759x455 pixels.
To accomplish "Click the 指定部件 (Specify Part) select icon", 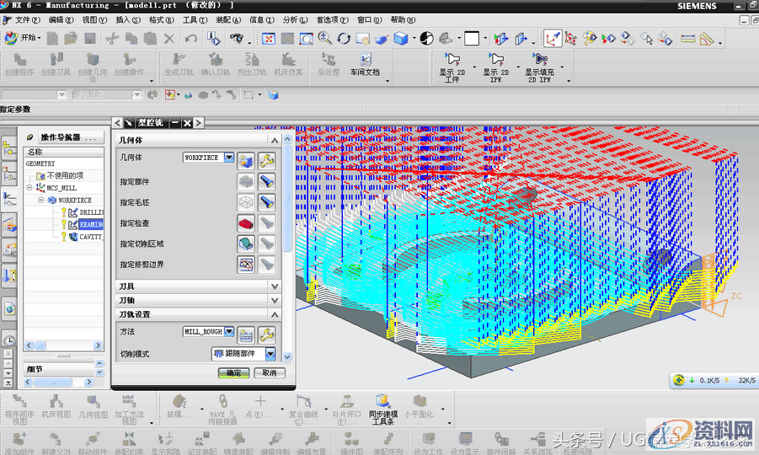I will [x=246, y=181].
